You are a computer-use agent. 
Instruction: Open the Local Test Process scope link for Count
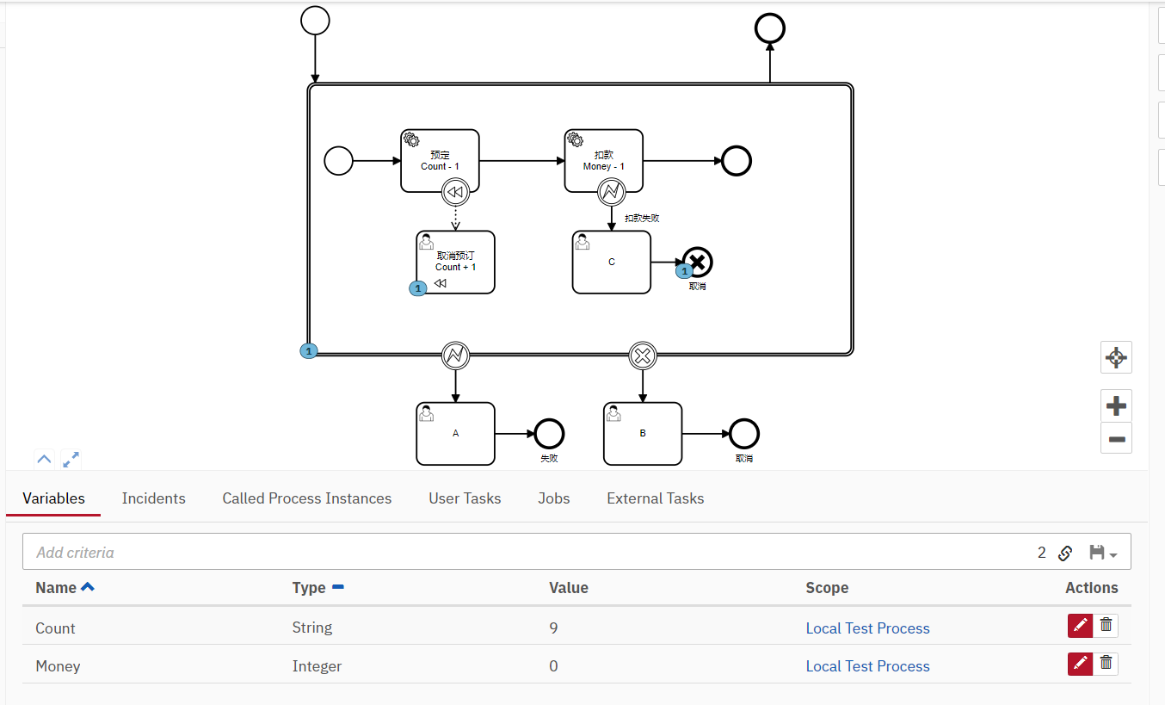click(867, 628)
